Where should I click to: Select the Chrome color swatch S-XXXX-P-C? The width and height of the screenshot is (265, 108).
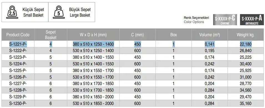(x=225, y=20)
